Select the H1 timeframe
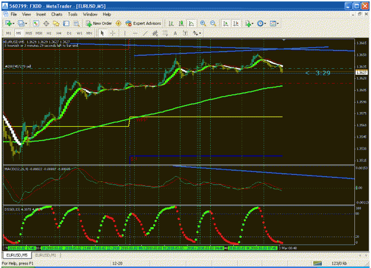The width and height of the screenshot is (371, 268). (x=49, y=33)
